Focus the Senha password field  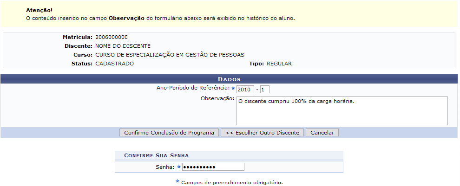pyautogui.click(x=213, y=167)
